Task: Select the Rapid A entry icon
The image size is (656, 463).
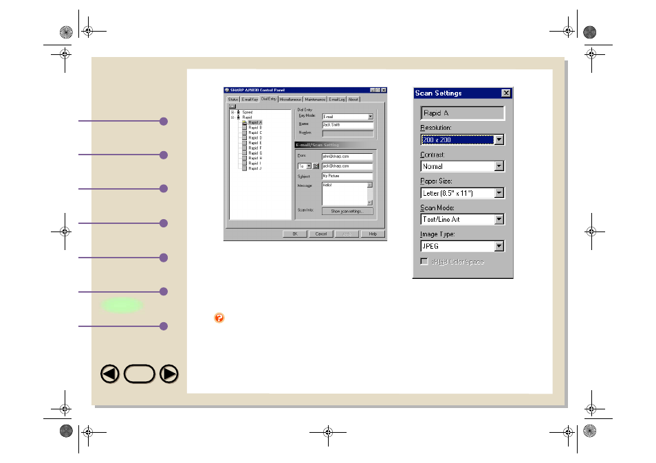Action: click(x=244, y=122)
